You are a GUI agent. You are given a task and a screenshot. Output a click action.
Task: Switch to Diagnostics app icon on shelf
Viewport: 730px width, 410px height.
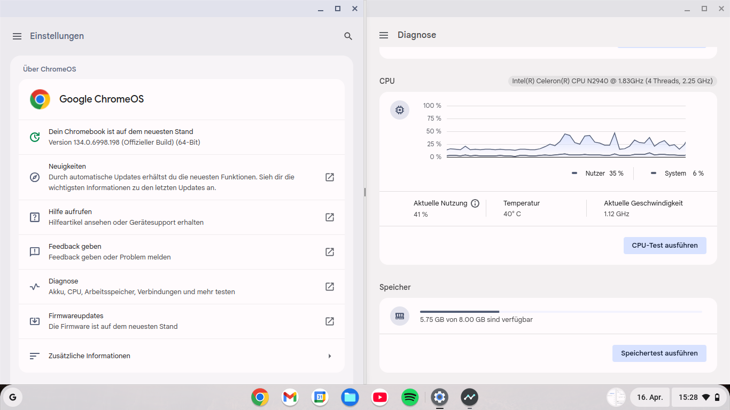[470, 397]
